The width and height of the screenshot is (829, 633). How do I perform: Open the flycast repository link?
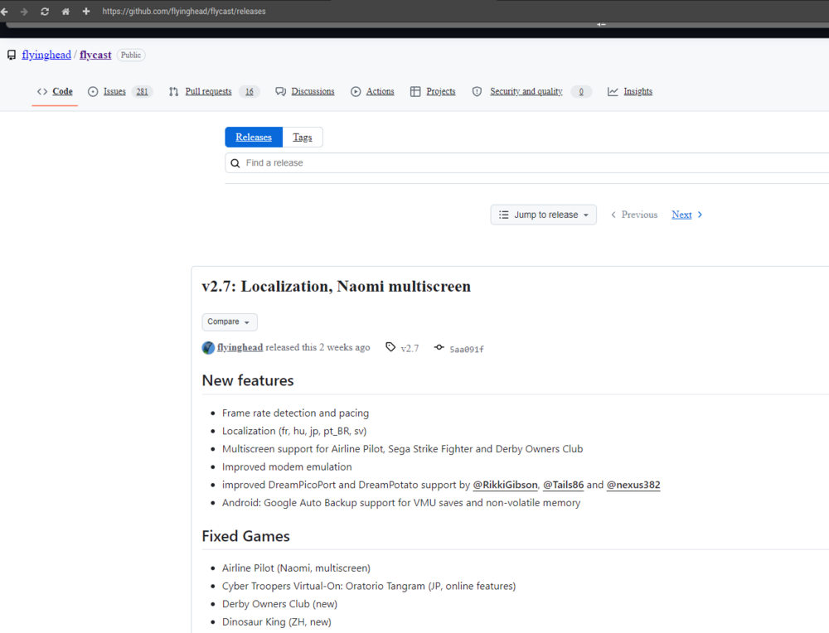point(95,55)
